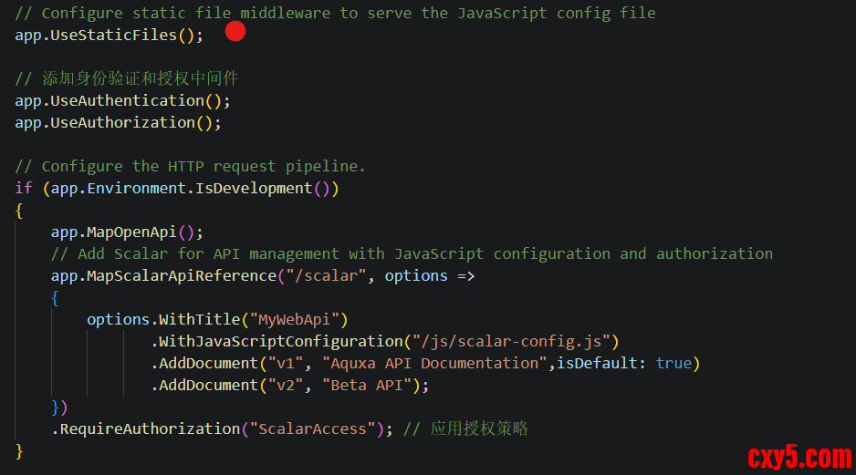Select the app.MapOpenApi() line

pos(127,232)
